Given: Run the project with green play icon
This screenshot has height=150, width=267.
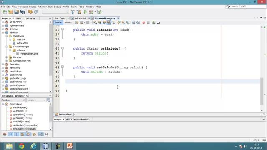Looking at the screenshot, I should (x=85, y=12).
